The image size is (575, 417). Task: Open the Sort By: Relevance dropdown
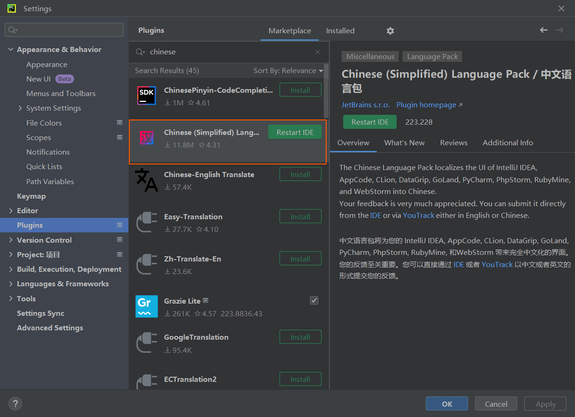point(288,71)
